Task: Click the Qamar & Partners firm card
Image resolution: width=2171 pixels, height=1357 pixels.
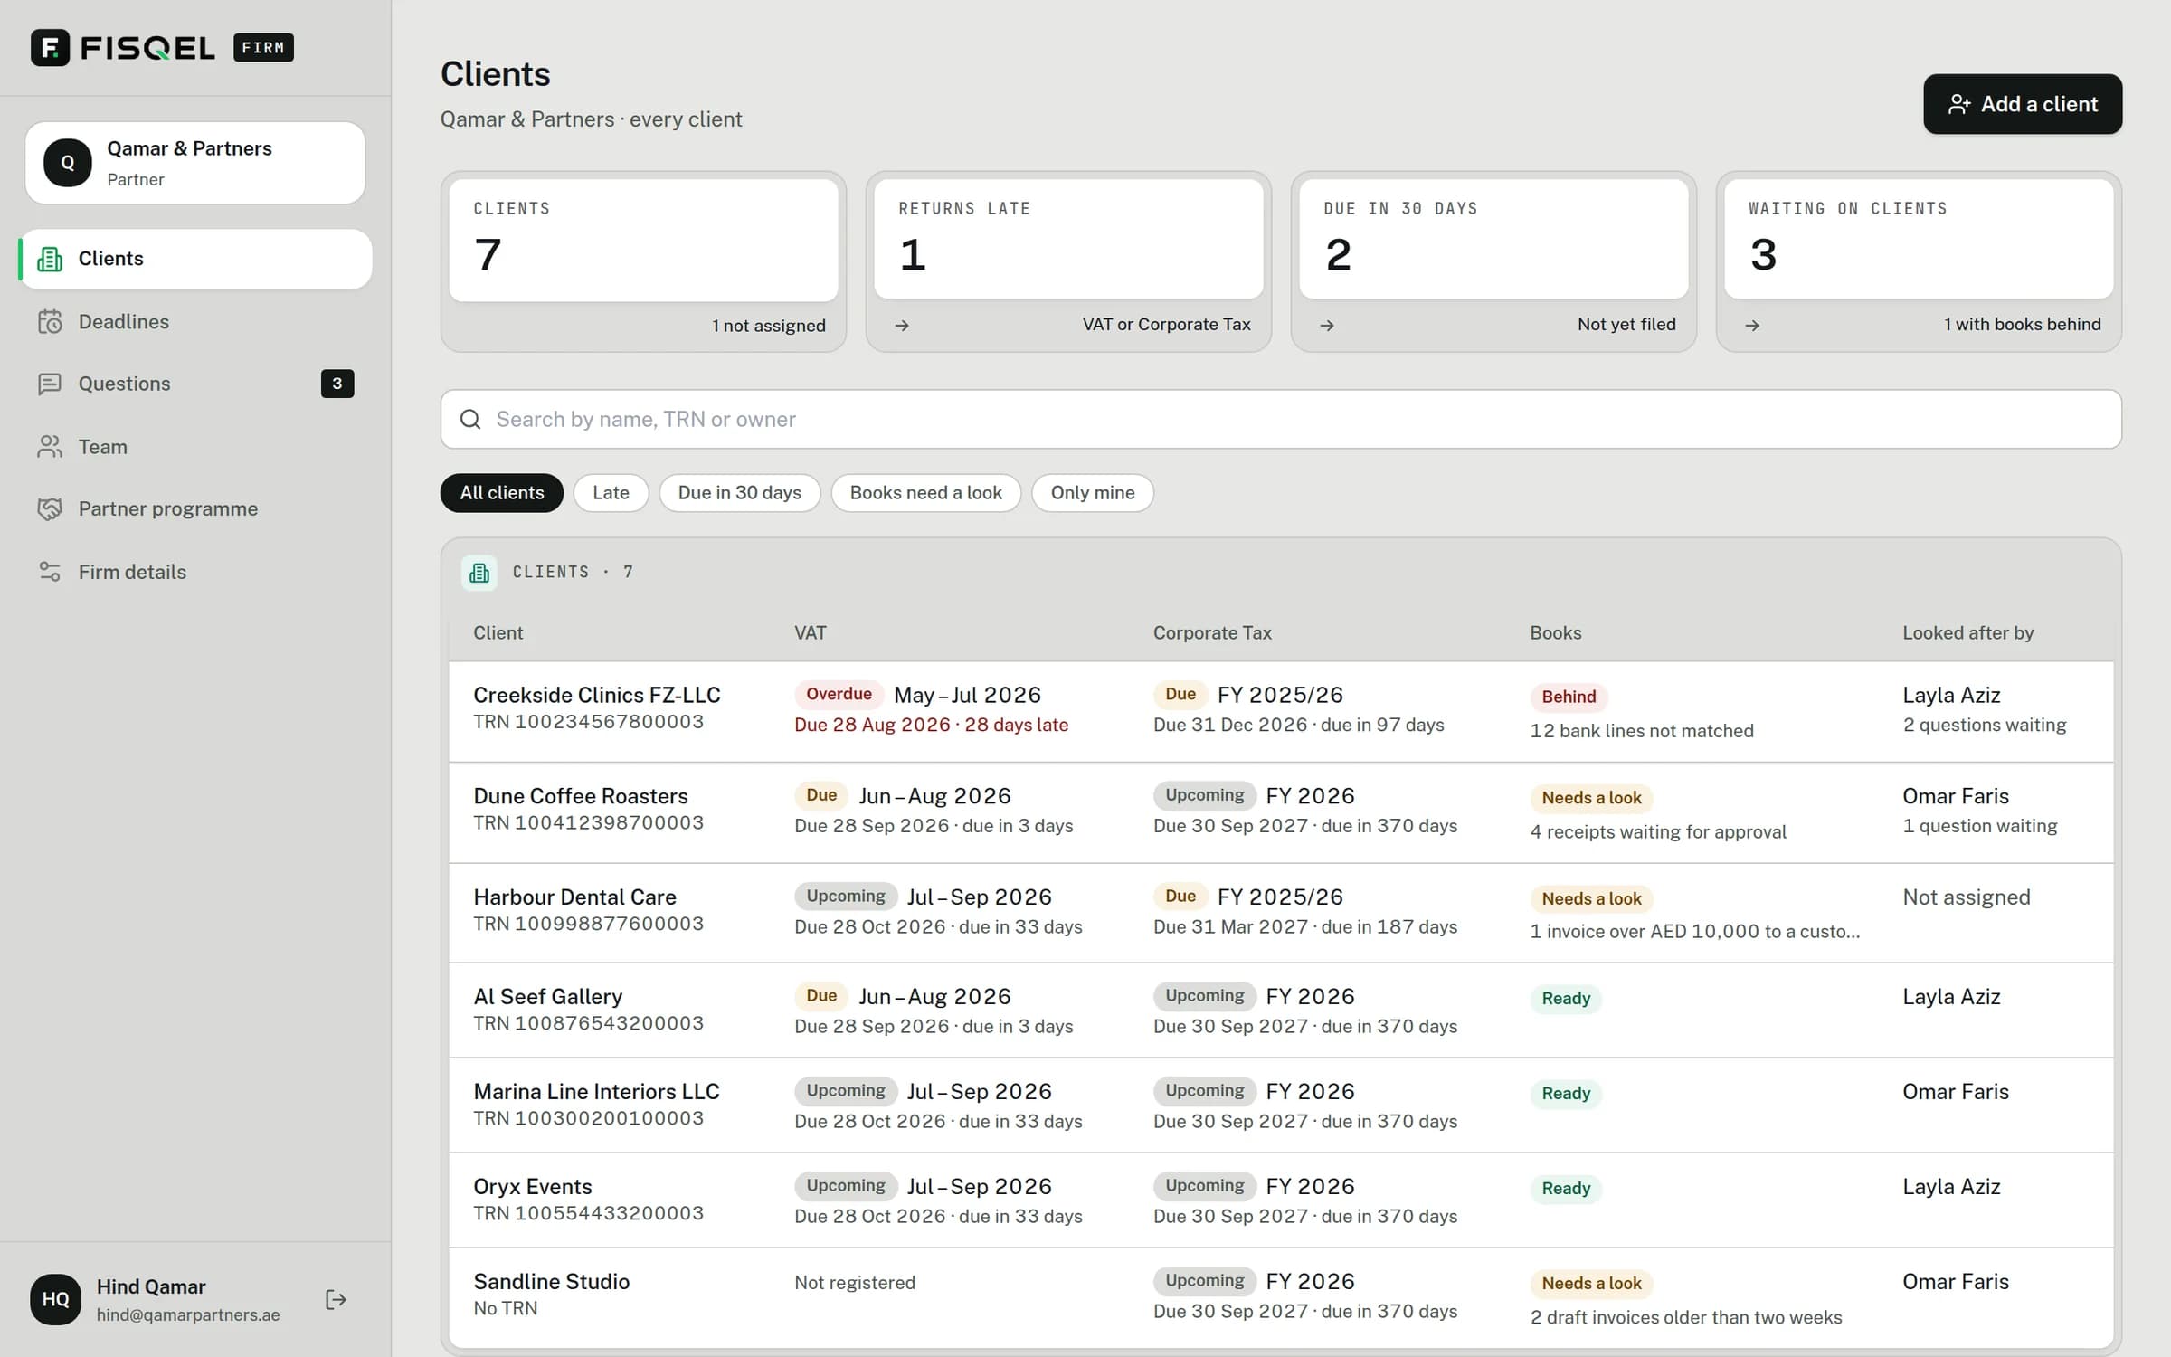Action: (x=195, y=163)
